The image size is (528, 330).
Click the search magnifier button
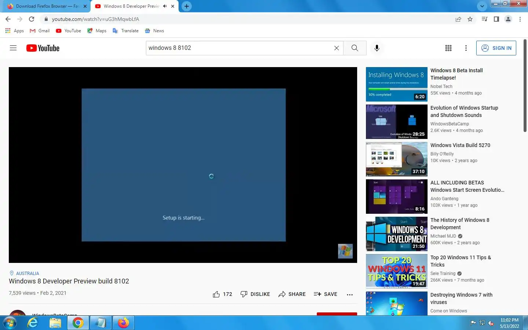[355, 48]
